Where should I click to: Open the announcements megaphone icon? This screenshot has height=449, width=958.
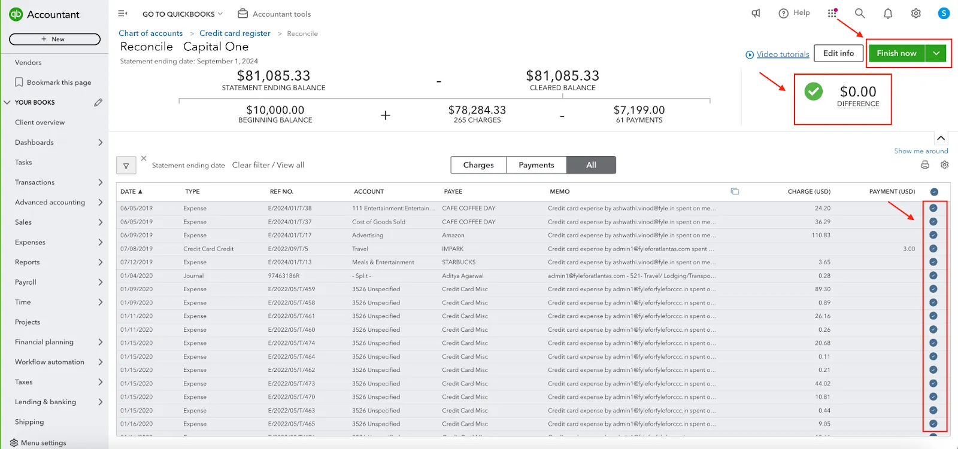[x=756, y=13]
